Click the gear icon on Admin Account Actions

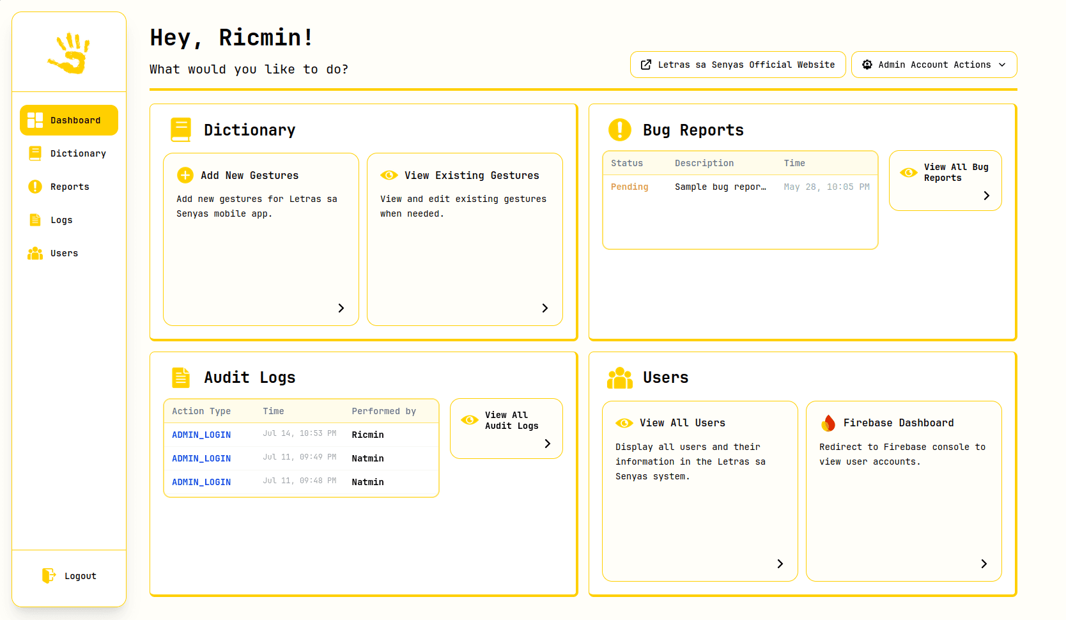pyautogui.click(x=867, y=65)
